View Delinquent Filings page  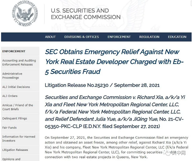(15, 118)
